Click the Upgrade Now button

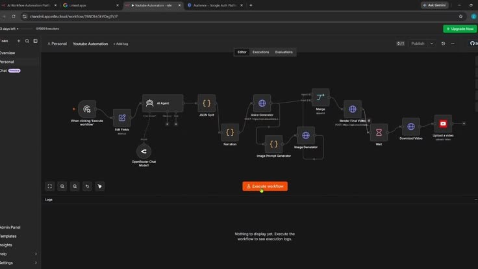[460, 29]
